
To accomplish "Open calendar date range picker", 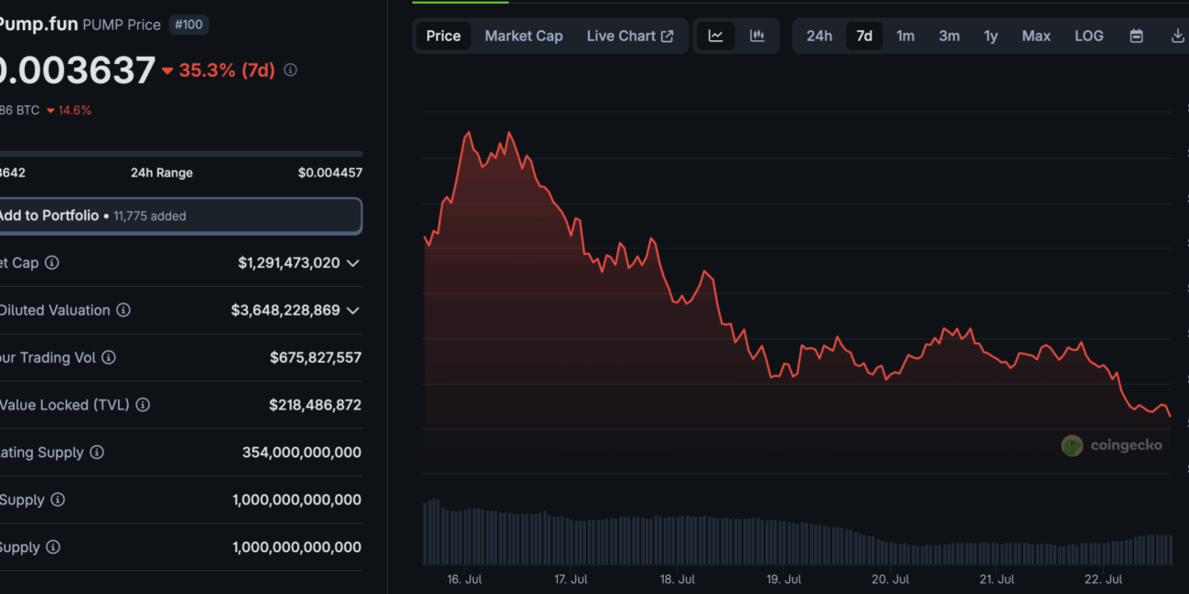I will click(x=1136, y=36).
